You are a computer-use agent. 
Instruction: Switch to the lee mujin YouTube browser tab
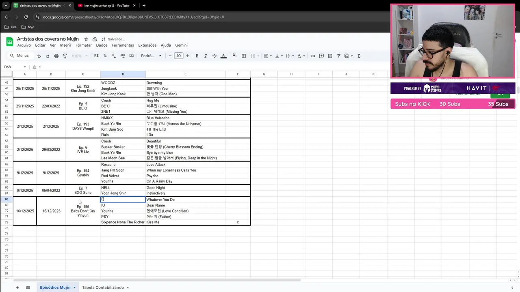(x=106, y=6)
